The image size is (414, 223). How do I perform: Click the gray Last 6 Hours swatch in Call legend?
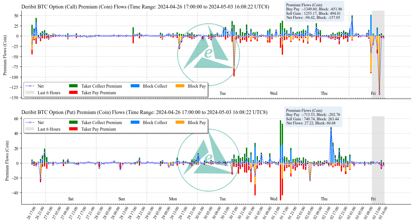coord(30,93)
